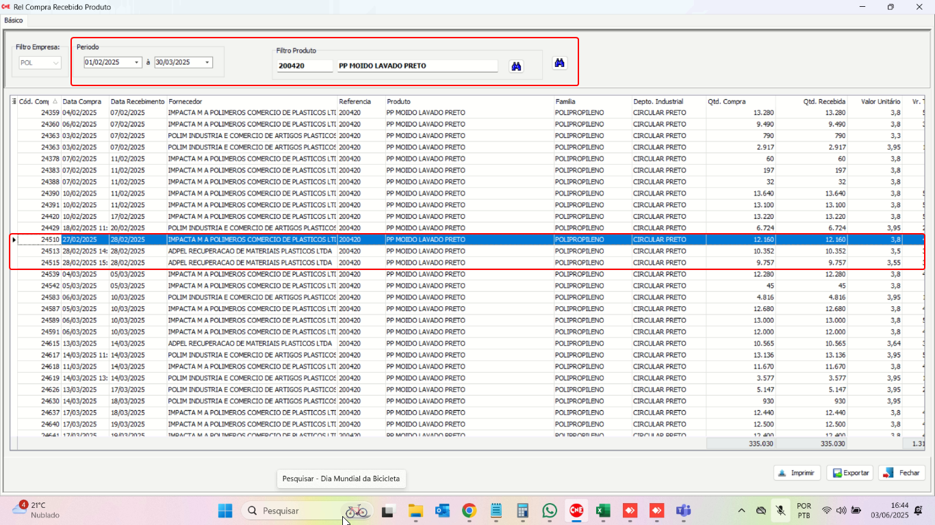
Task: Open the Filtro Empresa POL dropdown
Action: tap(55, 63)
